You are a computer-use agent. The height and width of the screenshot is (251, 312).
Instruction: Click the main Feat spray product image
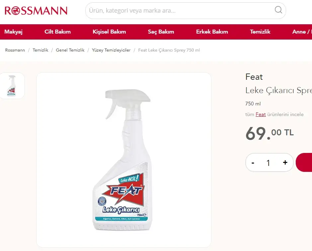pyautogui.click(x=123, y=160)
